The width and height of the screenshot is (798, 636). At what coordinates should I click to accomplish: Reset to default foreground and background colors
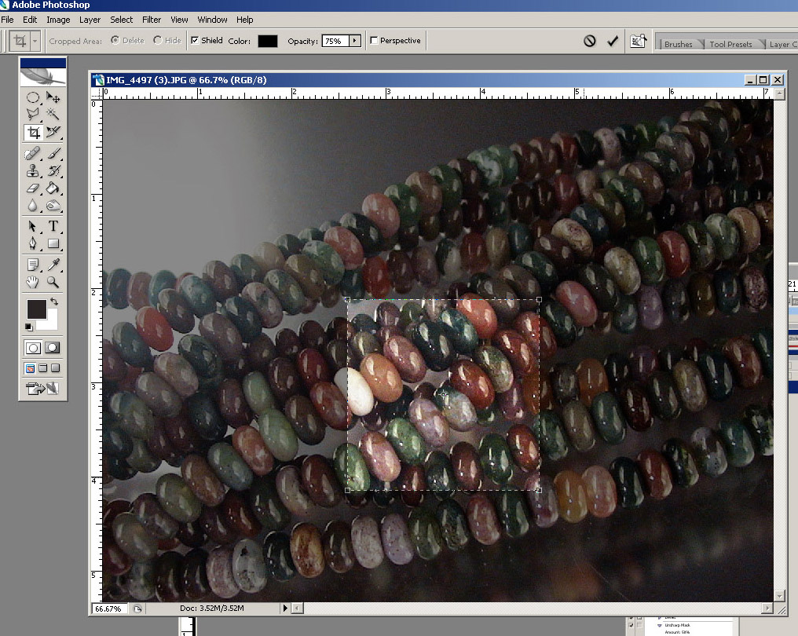(x=29, y=327)
